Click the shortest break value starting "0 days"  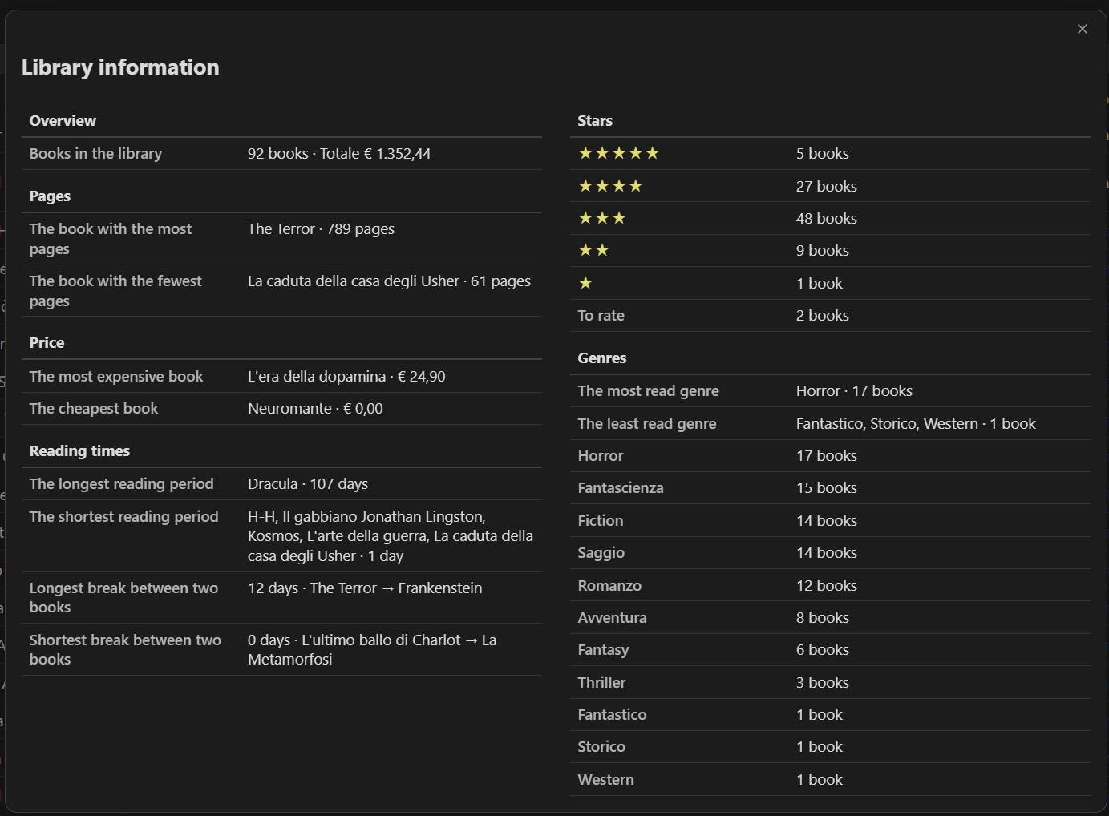pyautogui.click(x=372, y=649)
